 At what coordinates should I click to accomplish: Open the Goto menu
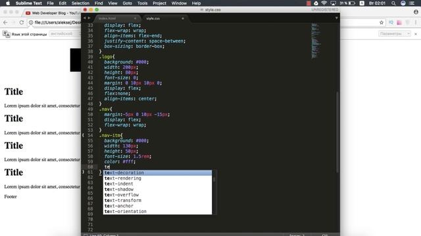pyautogui.click(x=127, y=3)
